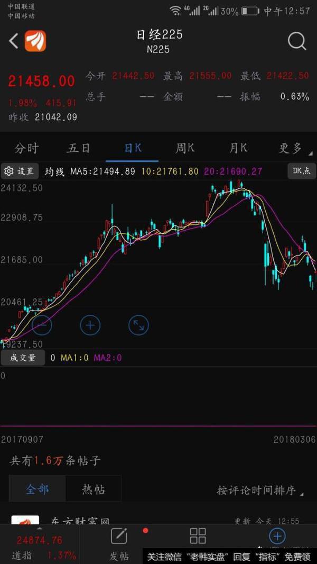Tap the battery status icon

tap(250, 11)
